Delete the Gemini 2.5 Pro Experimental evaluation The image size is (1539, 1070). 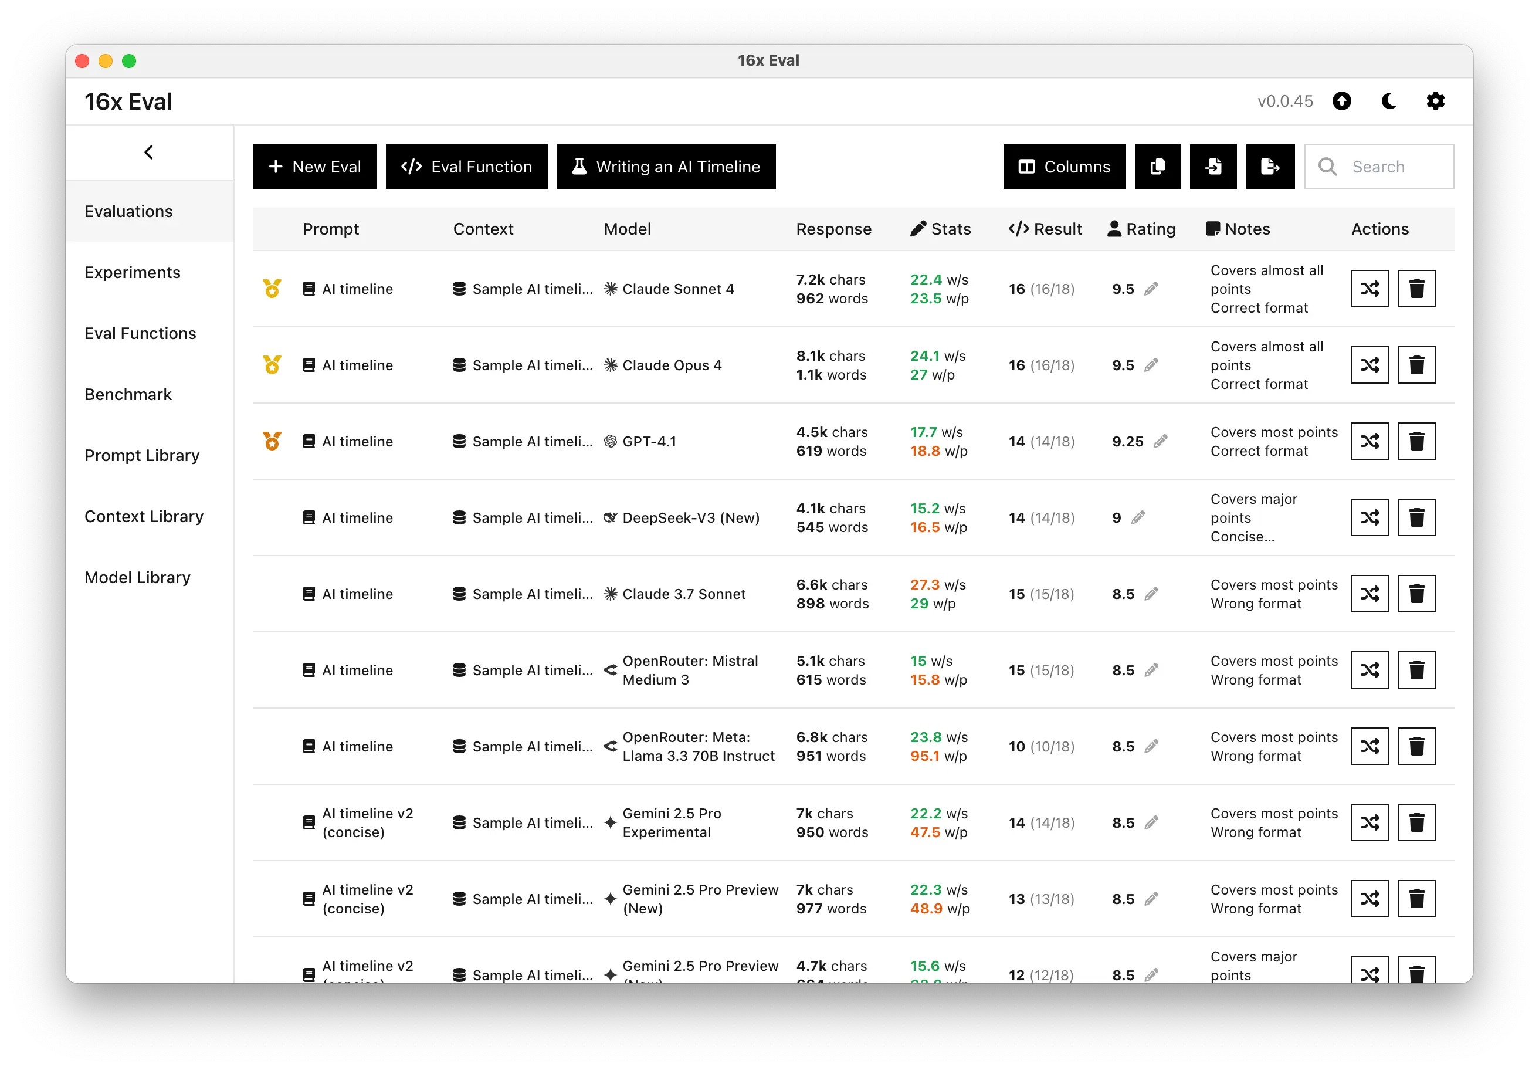[x=1417, y=822]
